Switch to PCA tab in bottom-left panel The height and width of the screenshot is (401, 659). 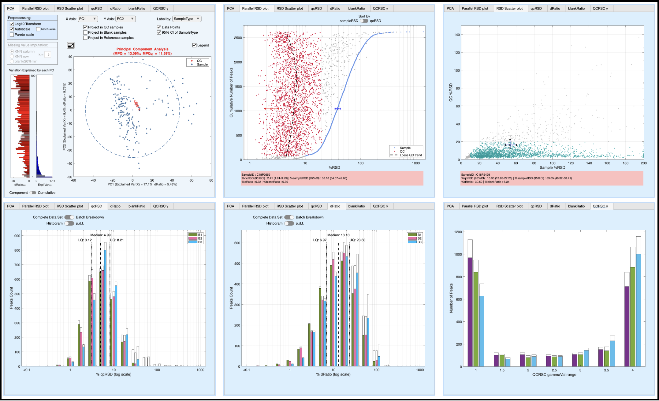pyautogui.click(x=11, y=206)
